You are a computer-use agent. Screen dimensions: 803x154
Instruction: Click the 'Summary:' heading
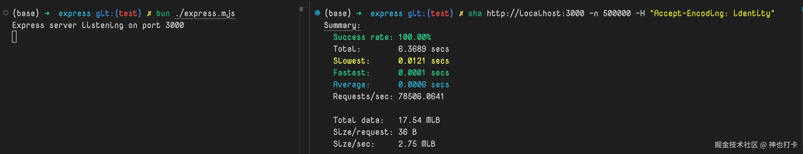coord(342,25)
